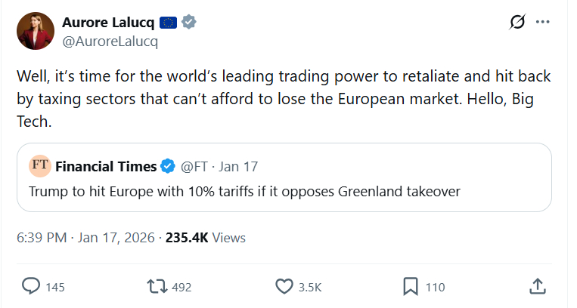Click the reply comment icon

click(31, 287)
